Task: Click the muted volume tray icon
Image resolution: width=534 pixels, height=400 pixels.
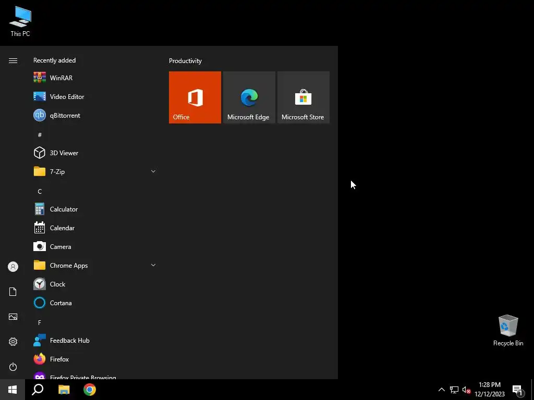Action: (x=466, y=390)
